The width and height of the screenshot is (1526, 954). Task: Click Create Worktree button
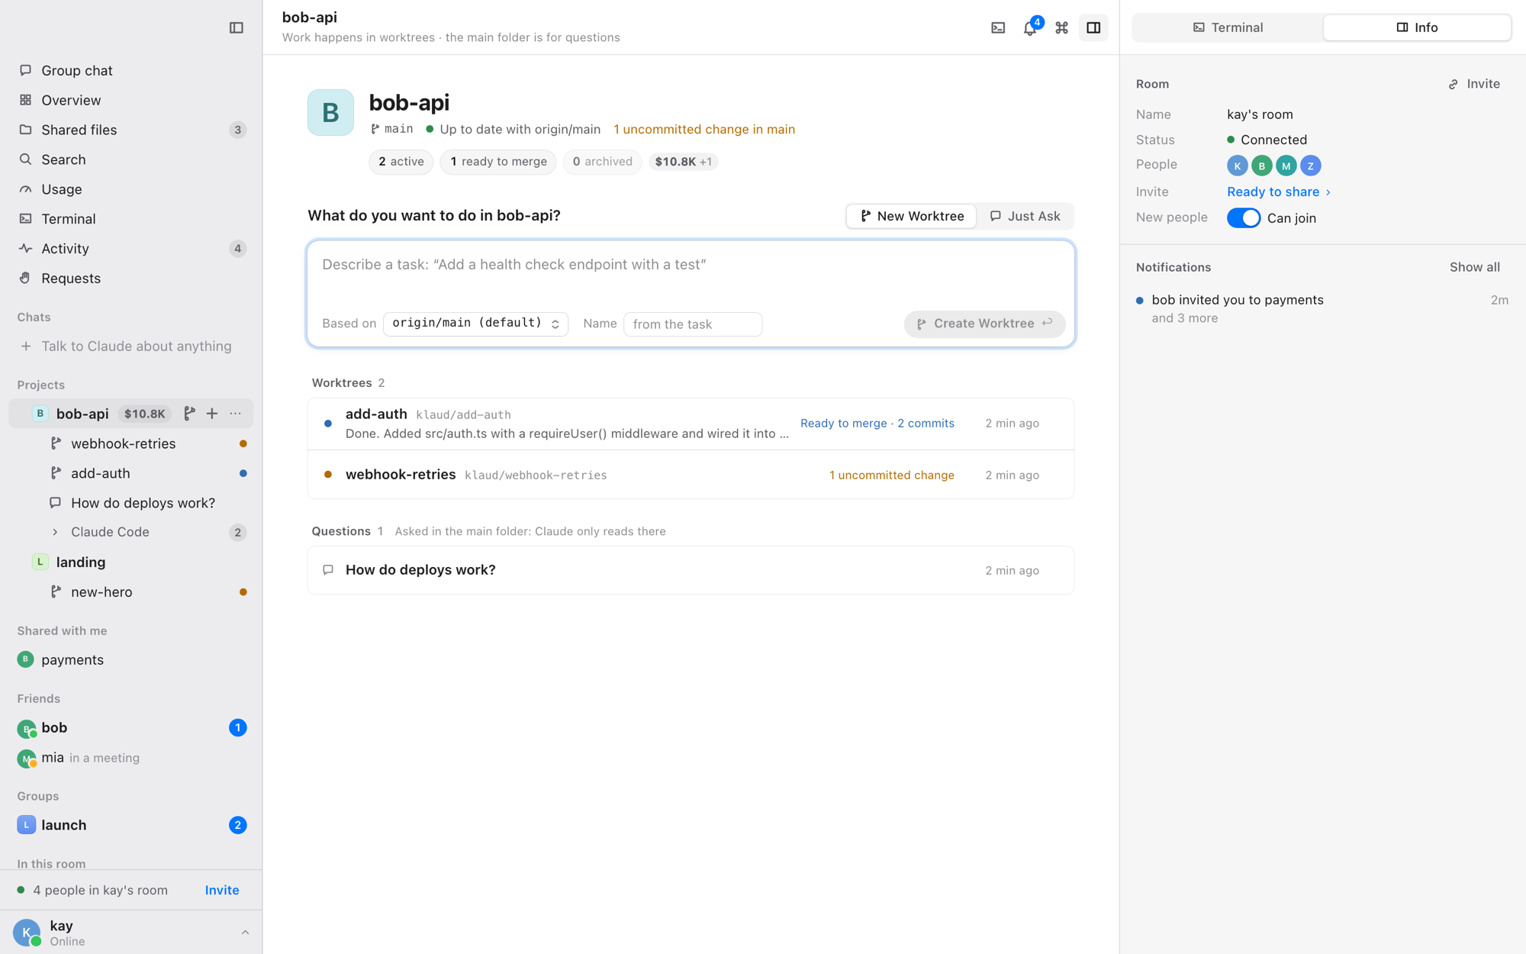[x=984, y=324]
